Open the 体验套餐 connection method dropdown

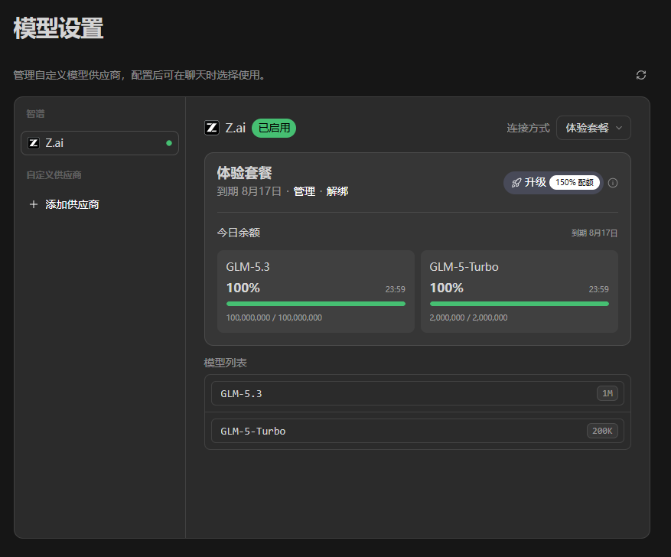(593, 128)
